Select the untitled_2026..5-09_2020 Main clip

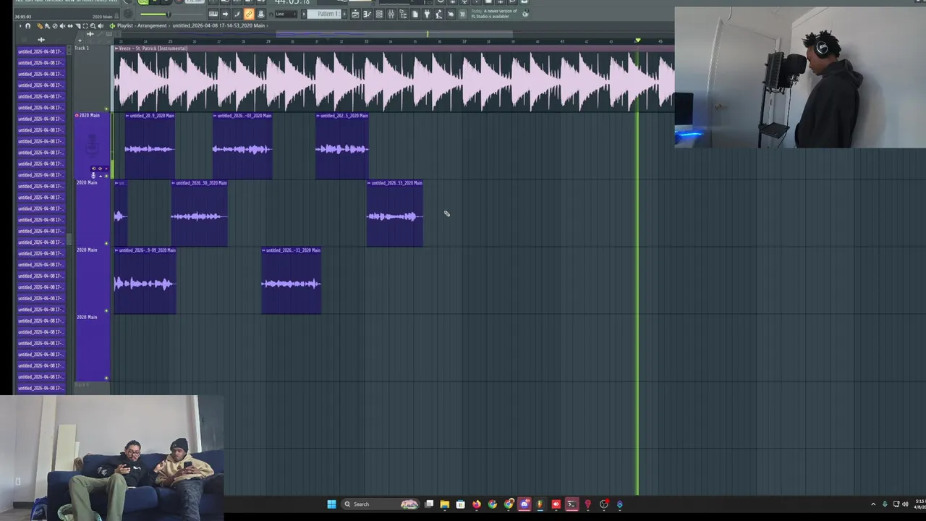click(145, 280)
